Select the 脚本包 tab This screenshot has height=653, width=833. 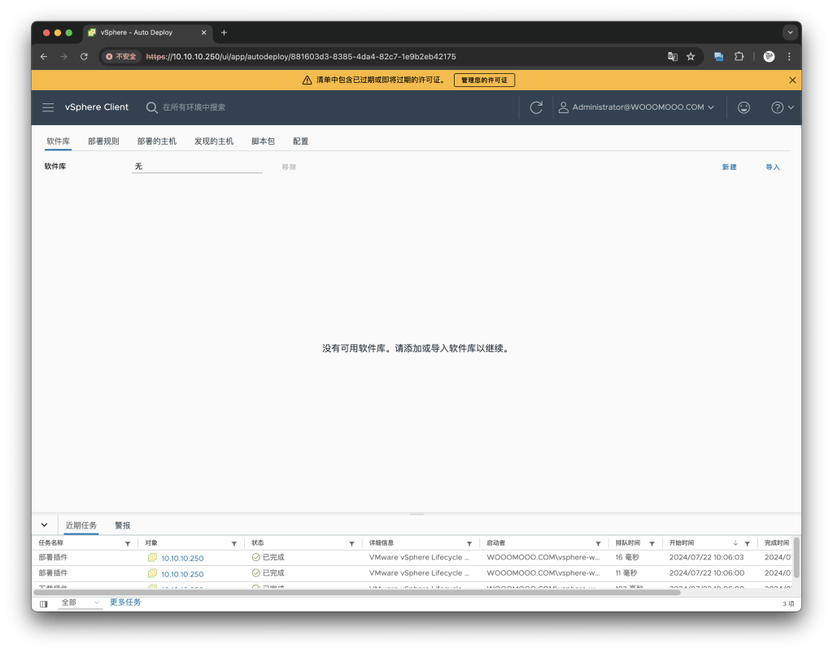pos(263,141)
